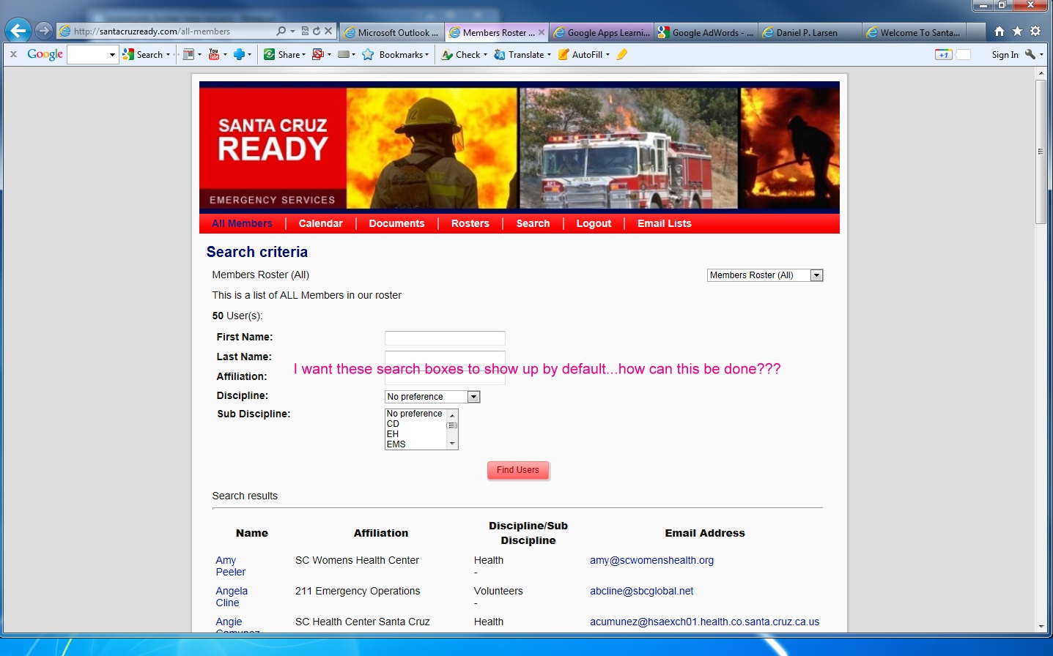Open the Amy Peeler member link
Viewport: 1053px width, 656px height.
point(230,566)
